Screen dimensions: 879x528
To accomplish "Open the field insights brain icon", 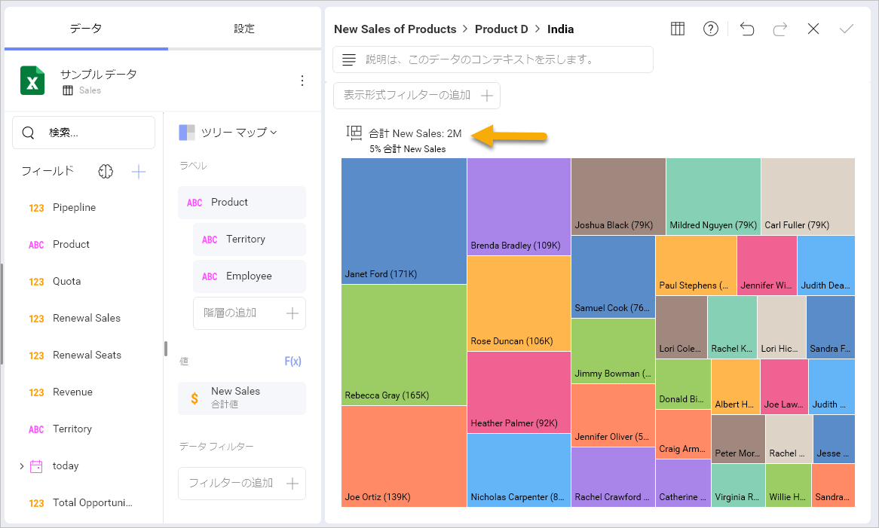I will 106,171.
